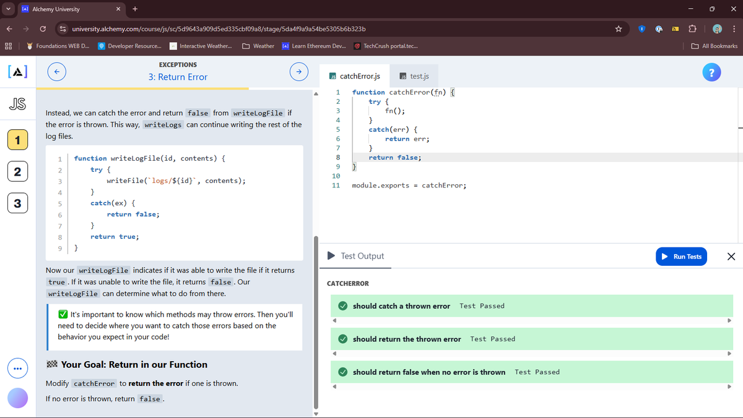Close the test output panel
This screenshot has height=418, width=743.
coord(731,257)
